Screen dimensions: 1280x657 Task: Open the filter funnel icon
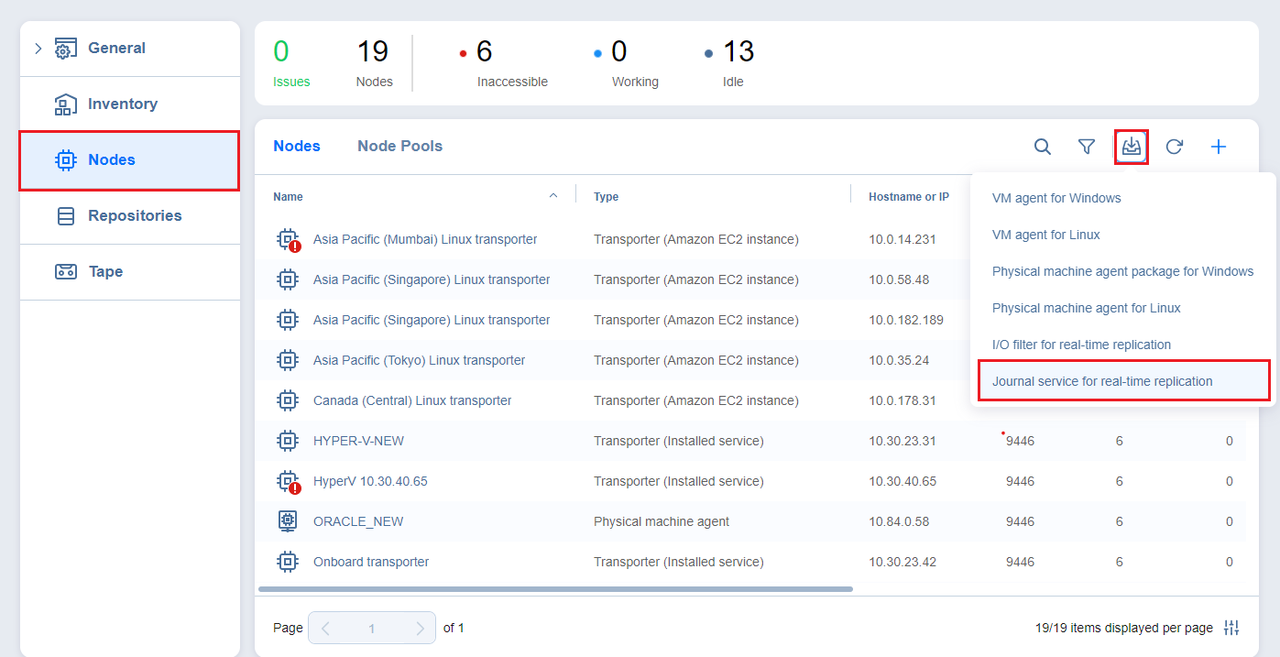coord(1086,147)
